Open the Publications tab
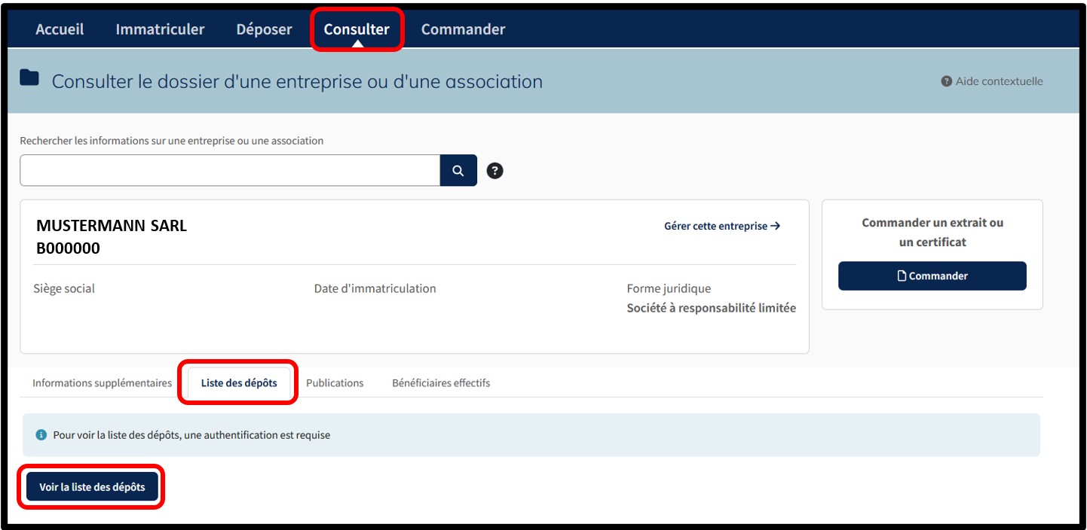This screenshot has width=1087, height=530. (335, 383)
